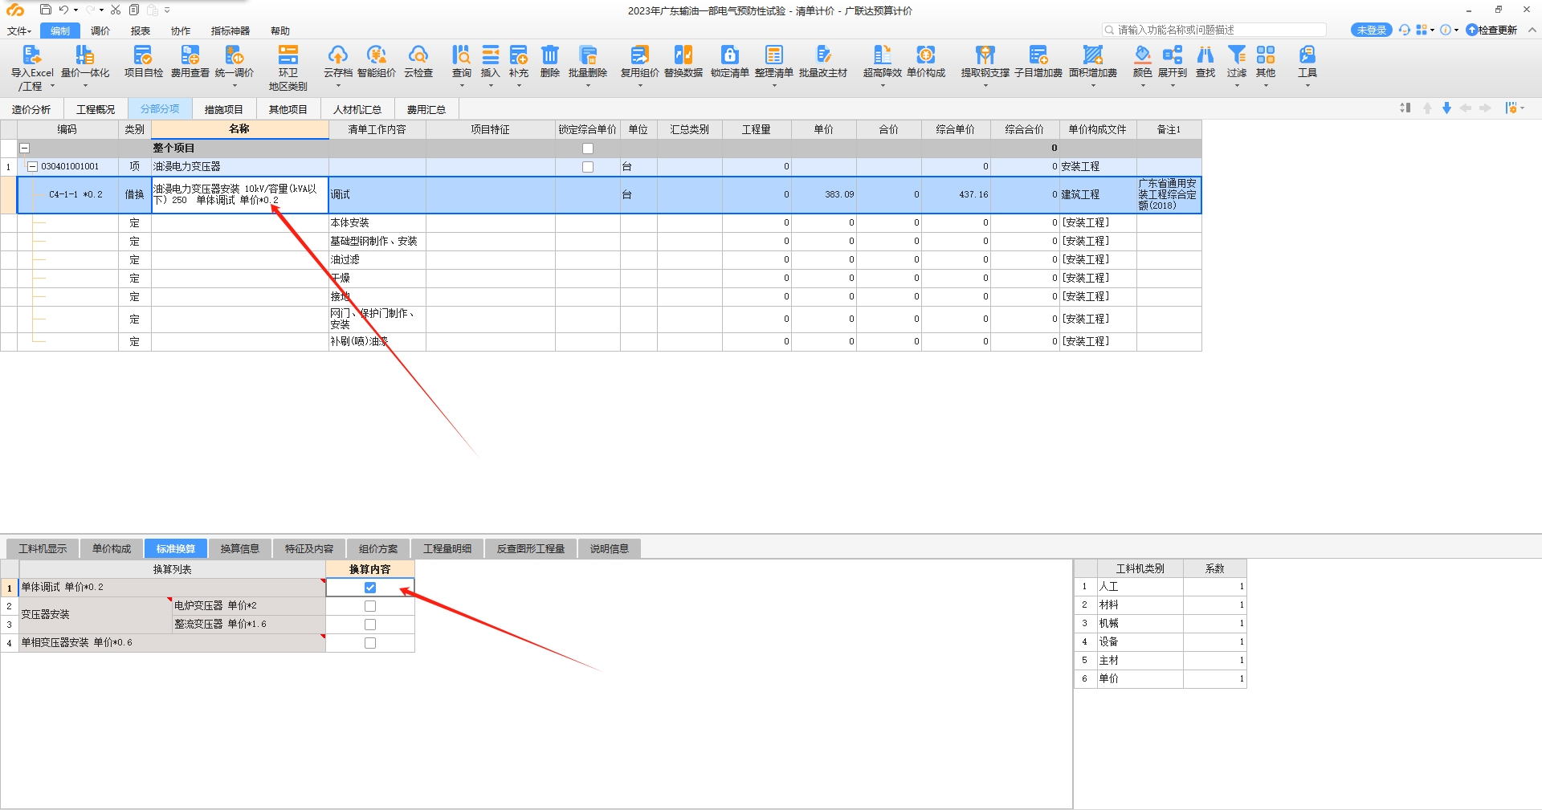
Task: Click the 综合单价 column header
Action: coord(955,129)
